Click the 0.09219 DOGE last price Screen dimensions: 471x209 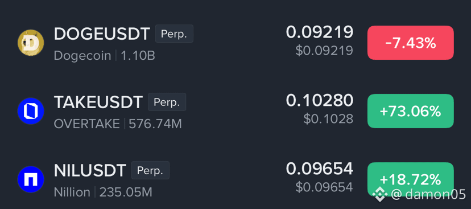tap(319, 32)
